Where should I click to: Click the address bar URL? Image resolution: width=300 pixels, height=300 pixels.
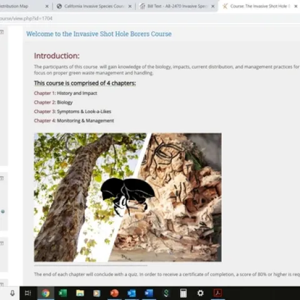(x=26, y=18)
